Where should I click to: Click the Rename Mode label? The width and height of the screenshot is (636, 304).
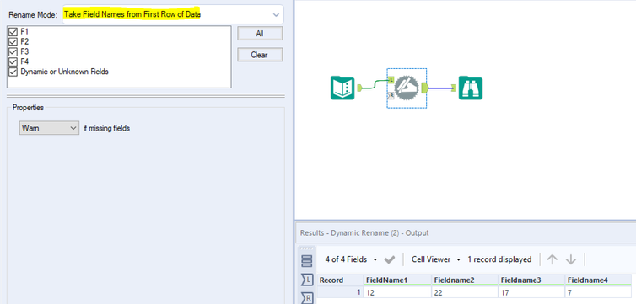tap(33, 14)
